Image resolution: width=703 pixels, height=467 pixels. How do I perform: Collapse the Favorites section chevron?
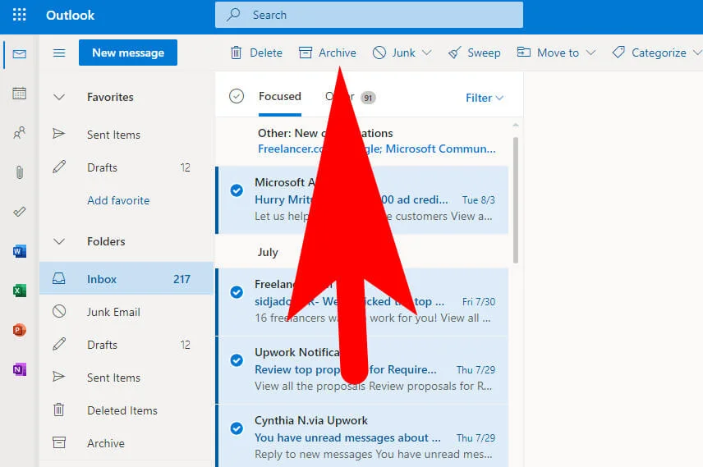click(59, 97)
